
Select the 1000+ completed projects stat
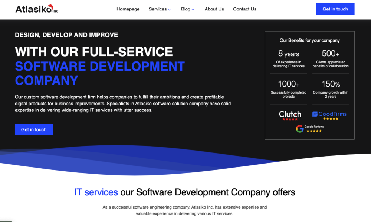(289, 84)
